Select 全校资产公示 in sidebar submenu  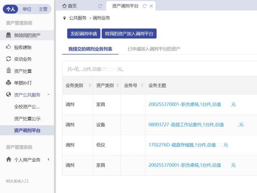click(x=27, y=107)
